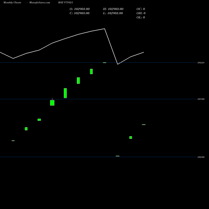This screenshot has height=209, width=209.
Task: Click the sharp peak of the white line
Action: (x=104, y=29)
